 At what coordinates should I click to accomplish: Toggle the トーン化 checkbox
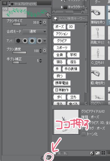click(x=84, y=134)
